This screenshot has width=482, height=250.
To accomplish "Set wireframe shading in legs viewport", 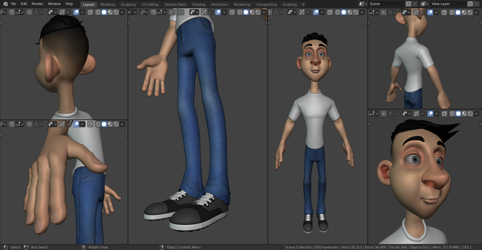I will point(240,12).
